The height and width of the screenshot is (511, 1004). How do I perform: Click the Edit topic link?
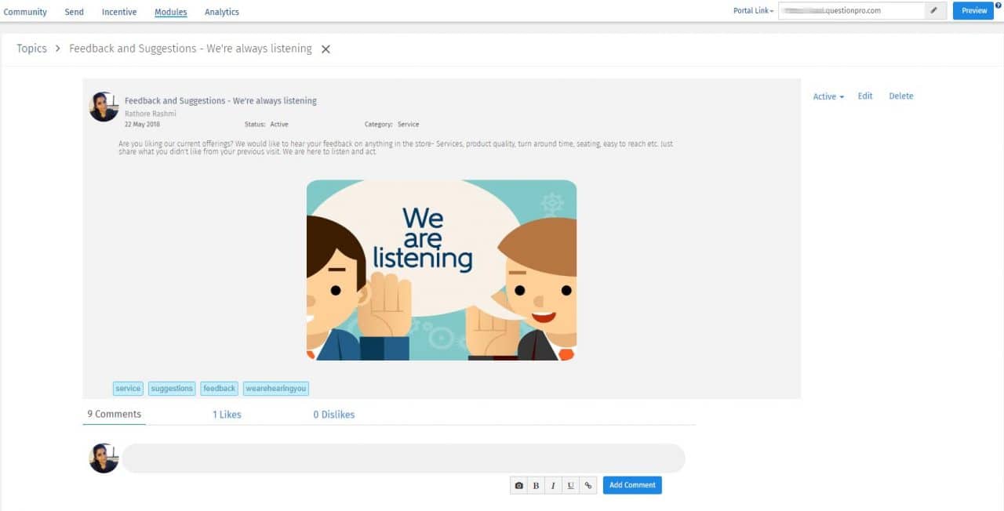[865, 96]
